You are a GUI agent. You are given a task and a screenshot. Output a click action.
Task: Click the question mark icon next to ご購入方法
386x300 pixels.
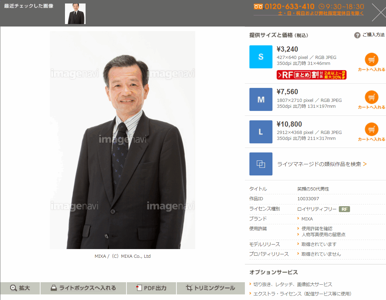click(357, 35)
